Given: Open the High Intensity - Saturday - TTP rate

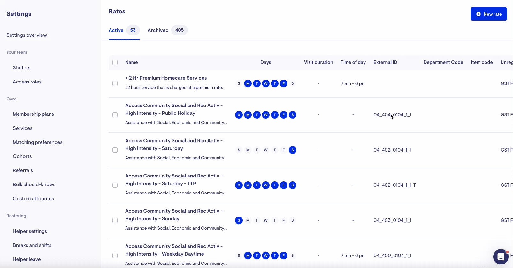Looking at the screenshot, I should pyautogui.click(x=174, y=180).
